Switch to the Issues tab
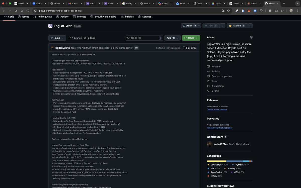The height and width of the screenshot is (188, 301). pyautogui.click(x=24, y=17)
